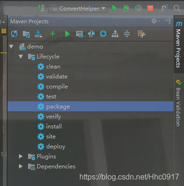Collapse the demo project node arrow

point(11,47)
